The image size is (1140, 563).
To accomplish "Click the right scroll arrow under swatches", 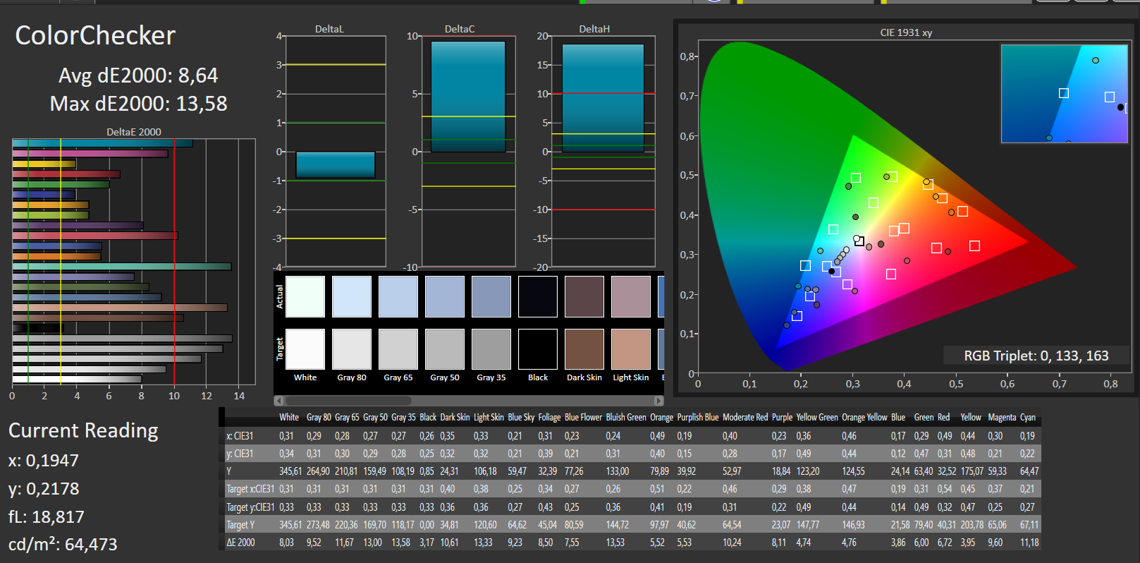I will tap(660, 400).
